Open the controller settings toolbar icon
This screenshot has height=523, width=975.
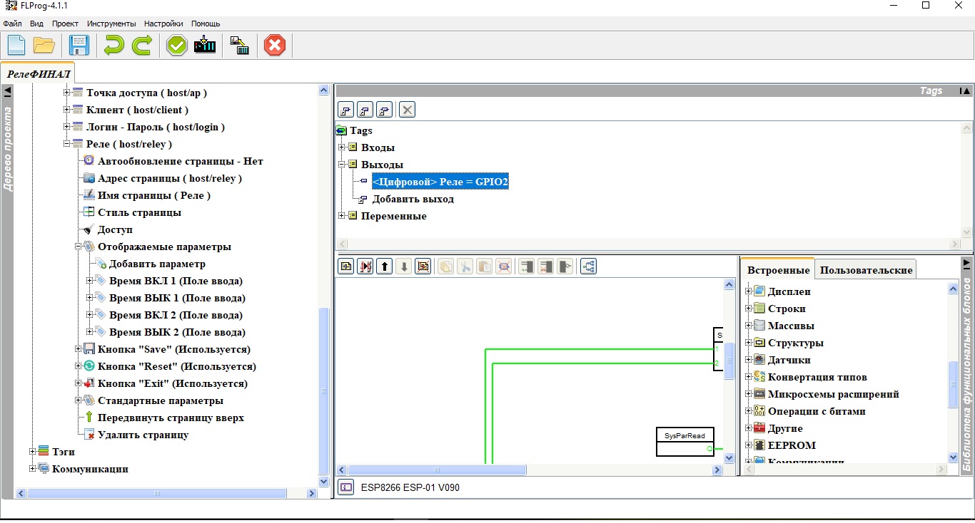(x=240, y=46)
